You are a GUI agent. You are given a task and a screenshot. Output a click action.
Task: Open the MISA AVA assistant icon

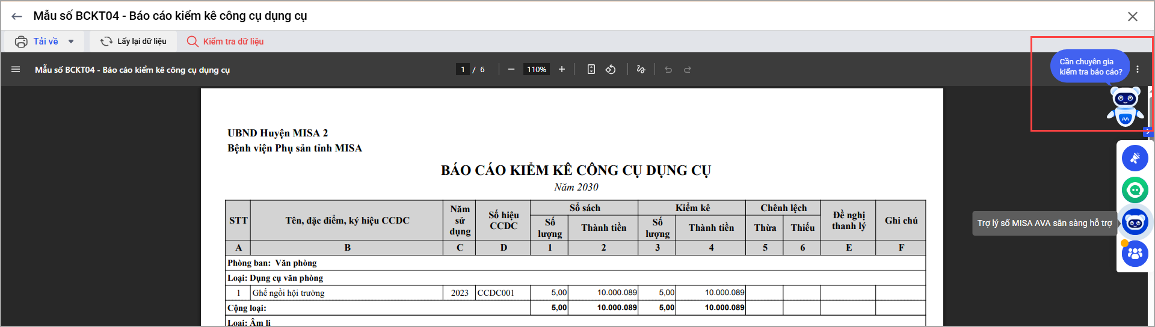[1135, 222]
